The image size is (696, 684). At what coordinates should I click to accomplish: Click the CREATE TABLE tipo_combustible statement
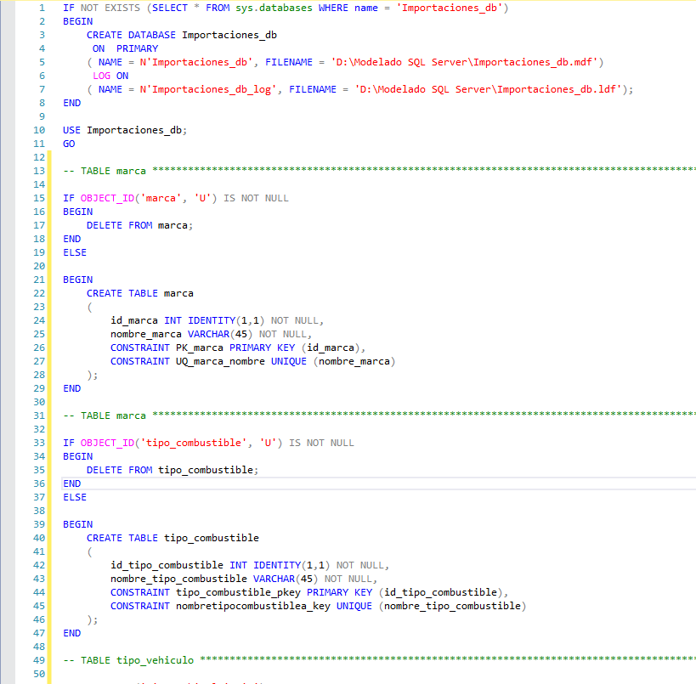coord(173,538)
